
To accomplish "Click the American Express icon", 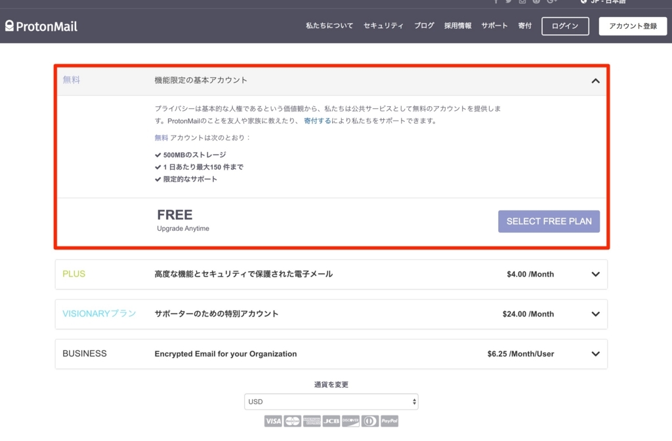I will [312, 421].
